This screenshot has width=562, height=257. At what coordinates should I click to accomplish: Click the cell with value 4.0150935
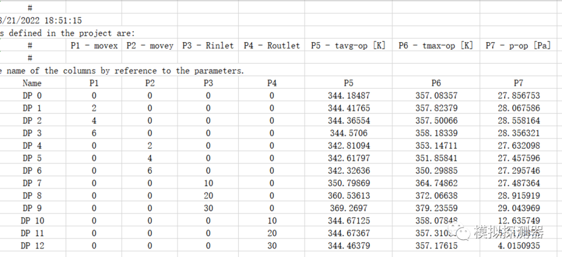pos(518,246)
